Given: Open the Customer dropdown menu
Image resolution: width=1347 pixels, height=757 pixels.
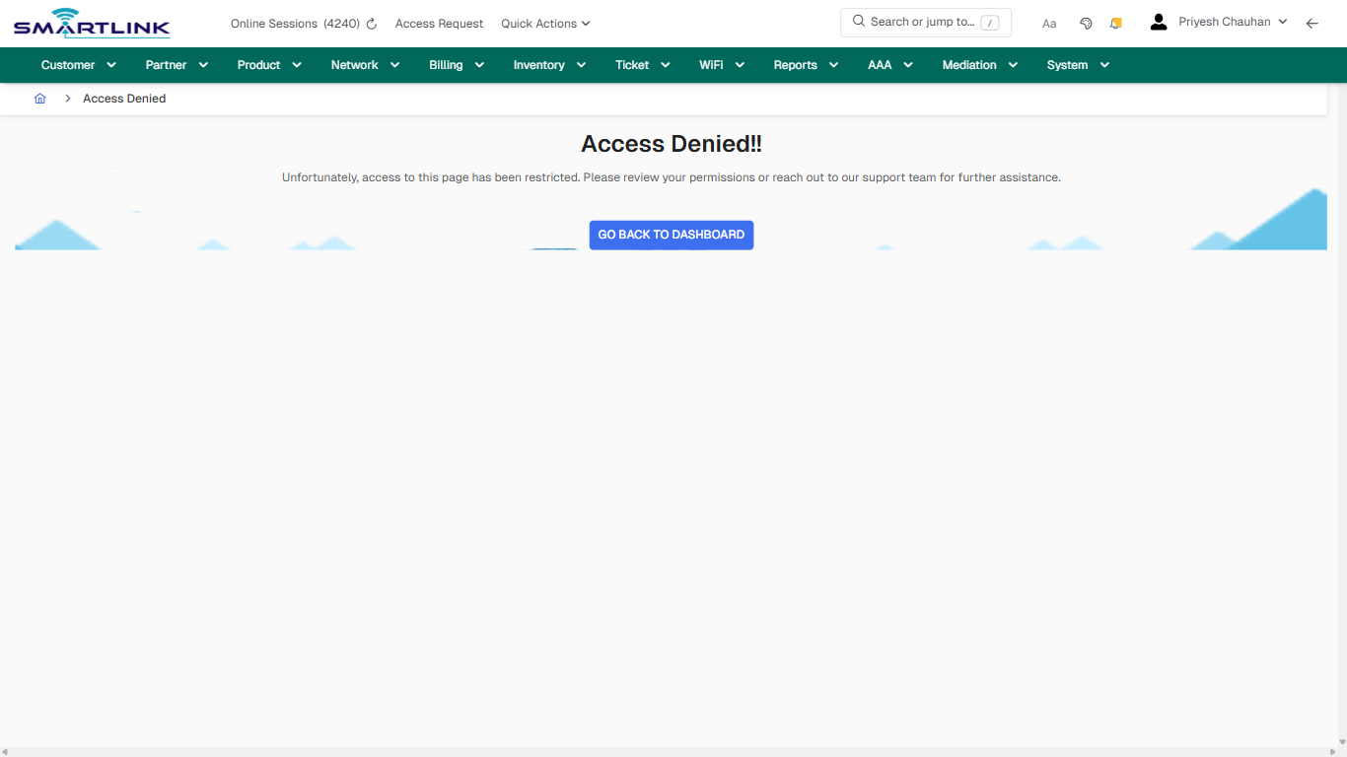Looking at the screenshot, I should 77,64.
